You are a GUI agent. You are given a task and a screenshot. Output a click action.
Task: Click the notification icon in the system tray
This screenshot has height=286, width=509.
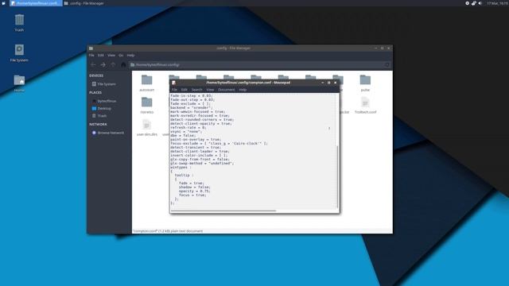coord(467,3)
